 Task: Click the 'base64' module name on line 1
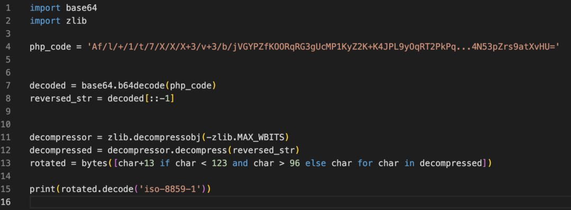[x=81, y=7]
